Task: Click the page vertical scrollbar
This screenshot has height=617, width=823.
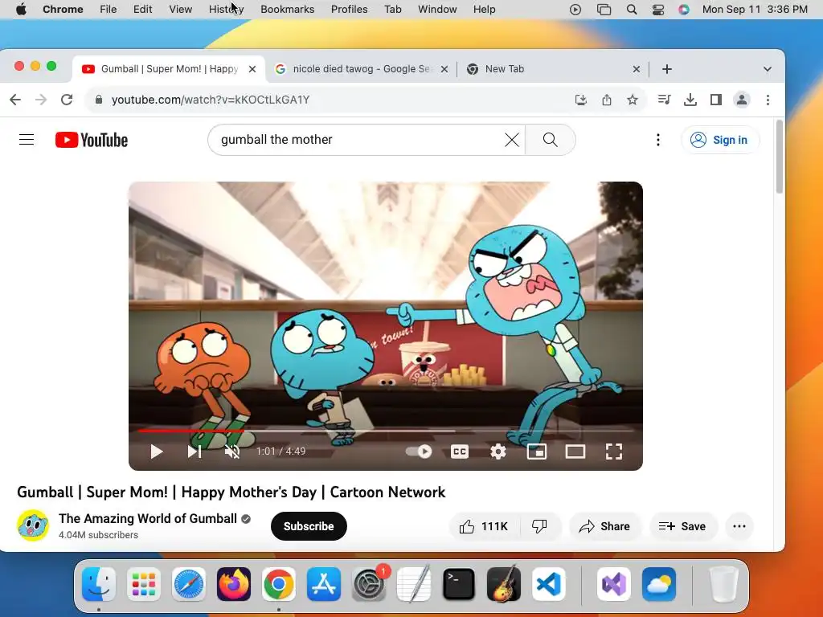Action: point(780,157)
